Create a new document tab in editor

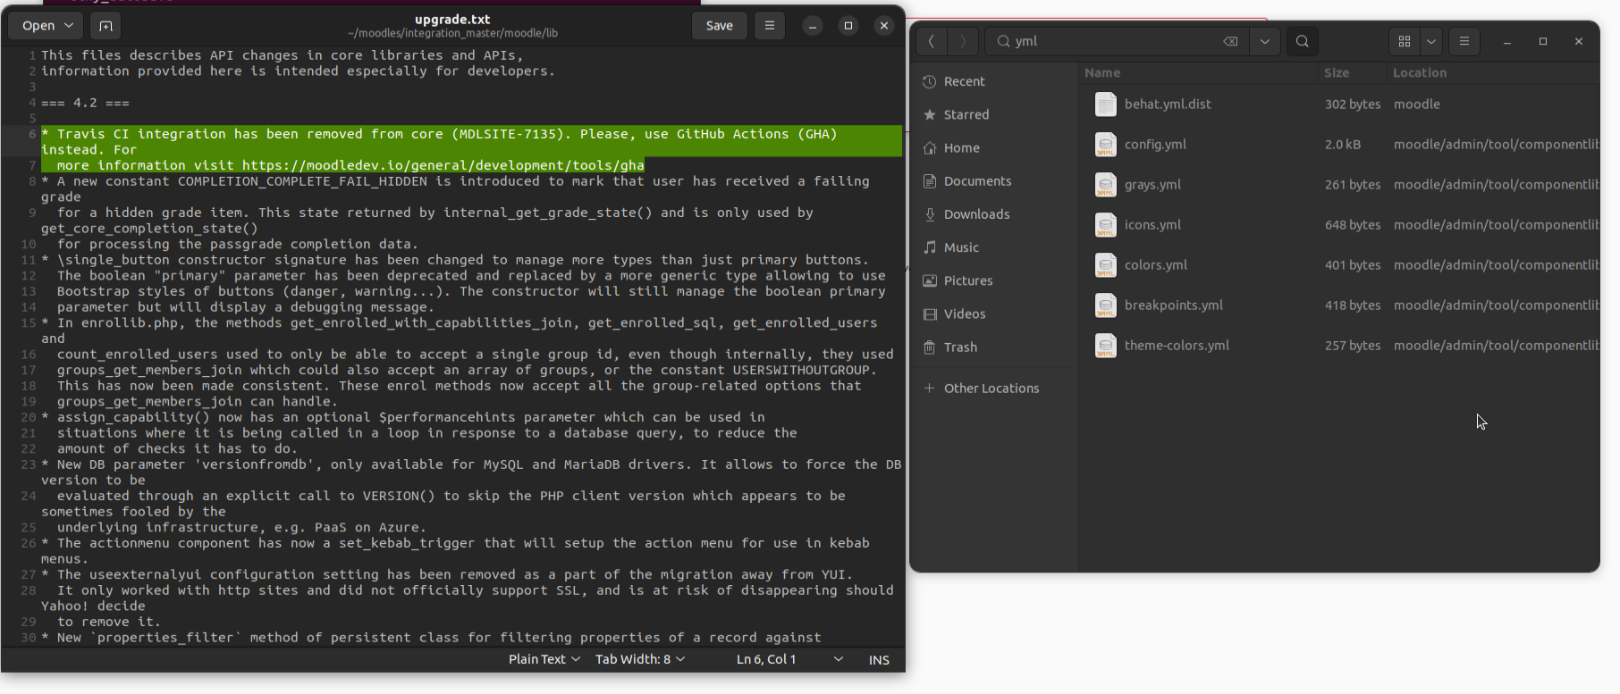[105, 26]
